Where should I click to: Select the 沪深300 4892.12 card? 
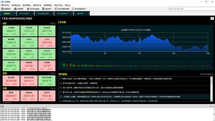(29, 54)
